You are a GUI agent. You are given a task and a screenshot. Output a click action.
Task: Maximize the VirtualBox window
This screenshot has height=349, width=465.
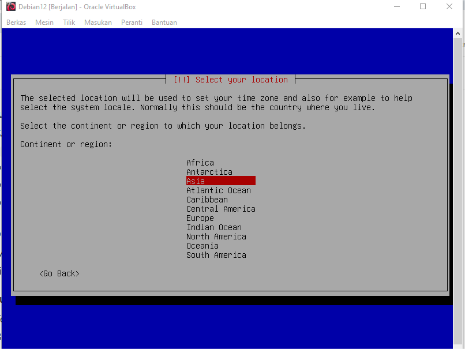423,7
